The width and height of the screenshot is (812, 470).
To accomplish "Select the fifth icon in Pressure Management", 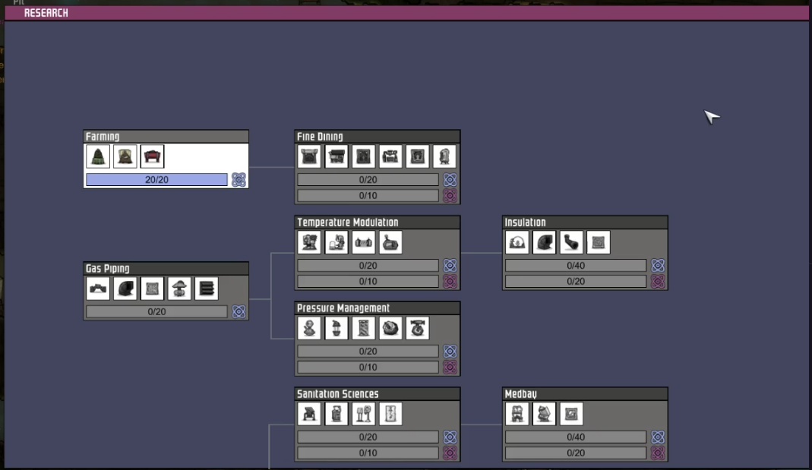I will click(417, 328).
